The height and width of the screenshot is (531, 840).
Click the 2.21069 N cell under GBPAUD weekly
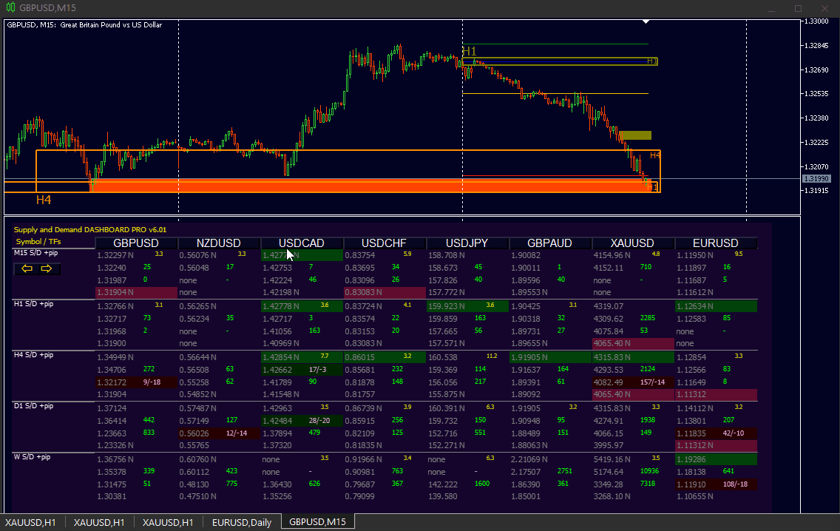click(529, 459)
